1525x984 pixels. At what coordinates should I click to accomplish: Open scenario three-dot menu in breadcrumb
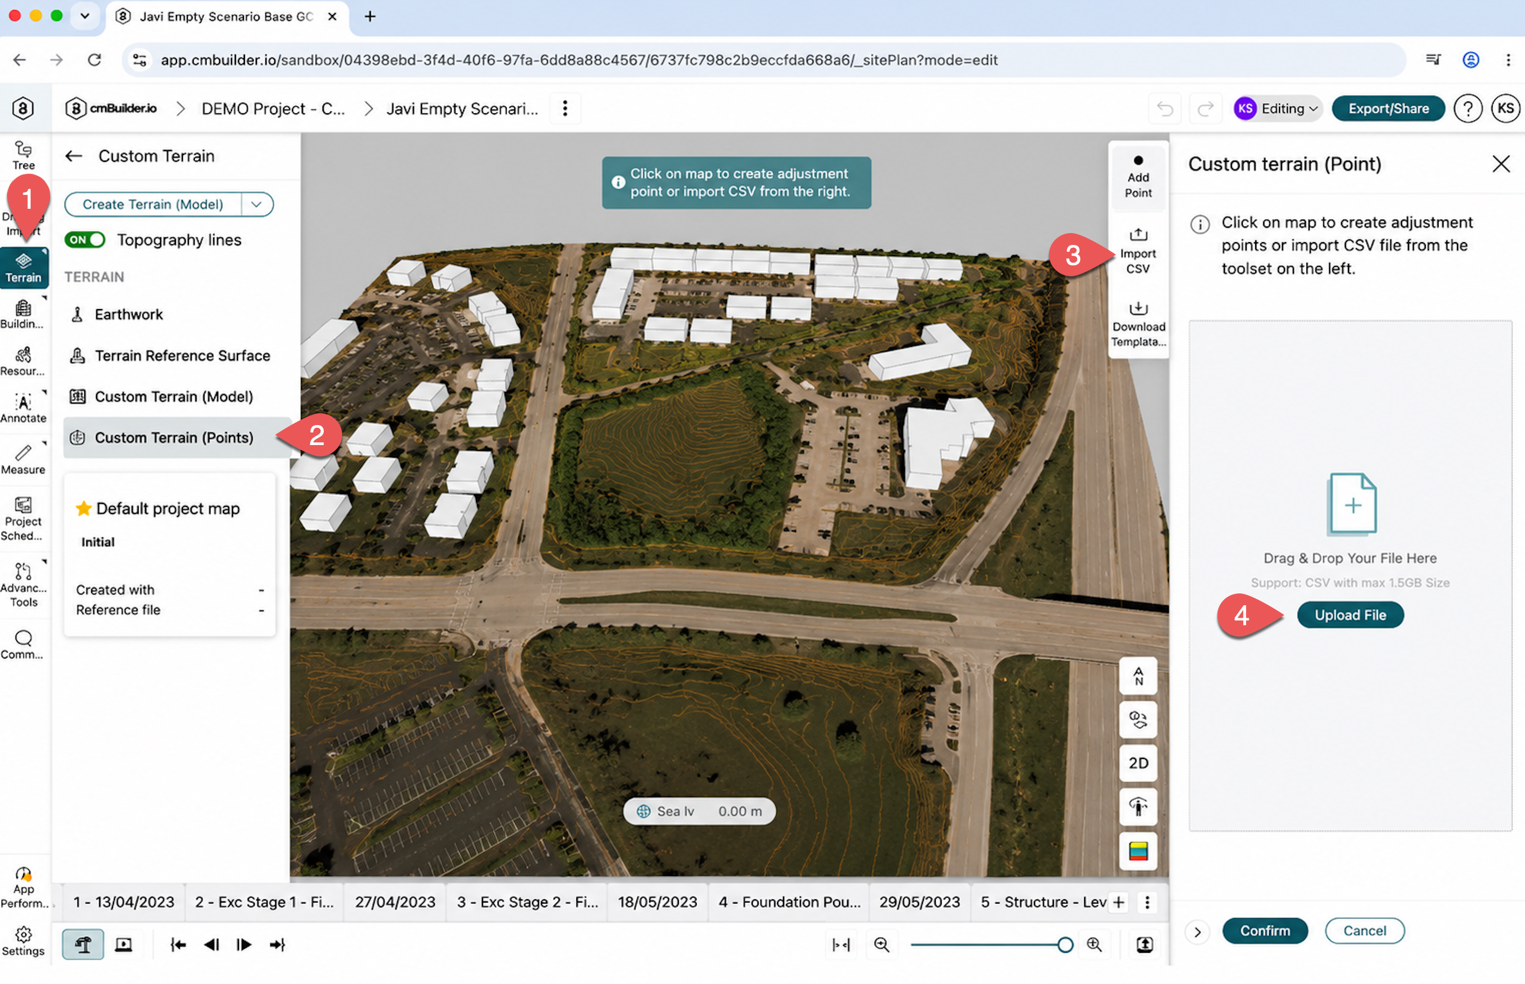(564, 108)
